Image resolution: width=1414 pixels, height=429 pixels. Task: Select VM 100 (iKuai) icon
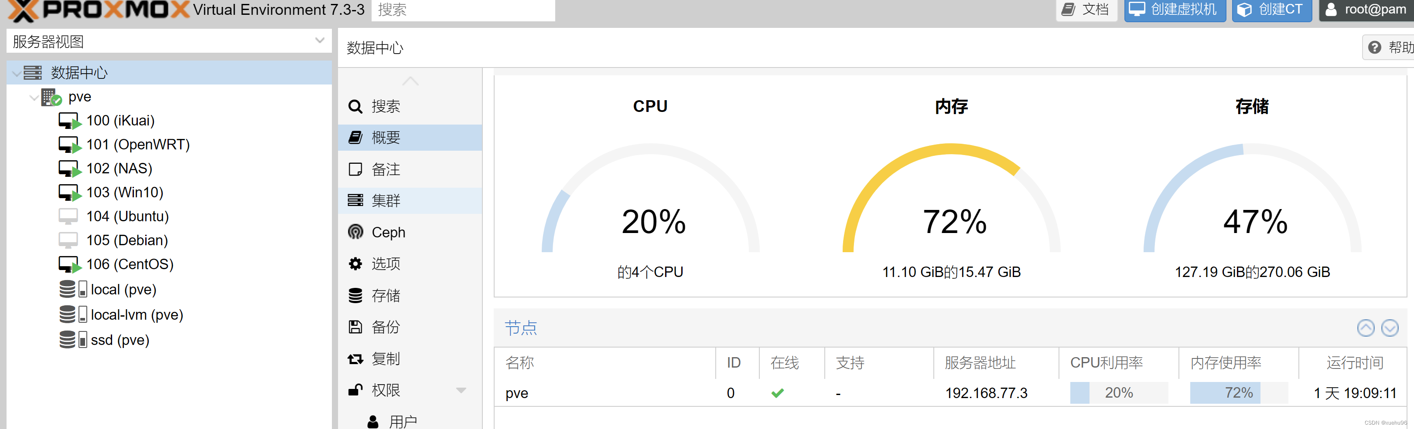pyautogui.click(x=70, y=121)
